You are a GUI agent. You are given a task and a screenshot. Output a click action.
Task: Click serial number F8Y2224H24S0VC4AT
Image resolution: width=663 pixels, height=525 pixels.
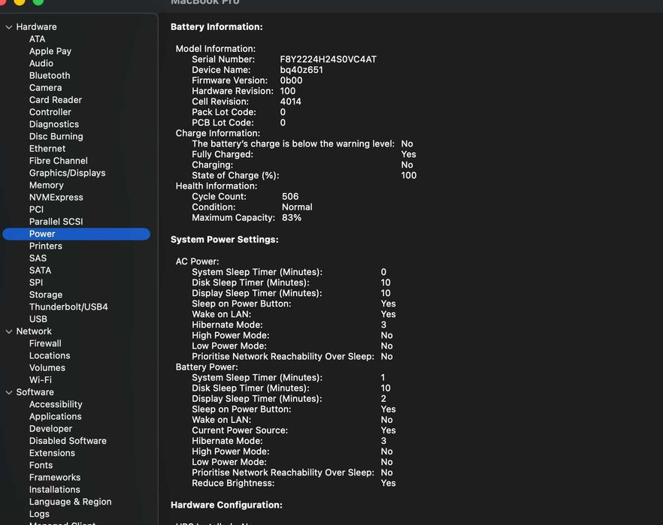click(328, 59)
